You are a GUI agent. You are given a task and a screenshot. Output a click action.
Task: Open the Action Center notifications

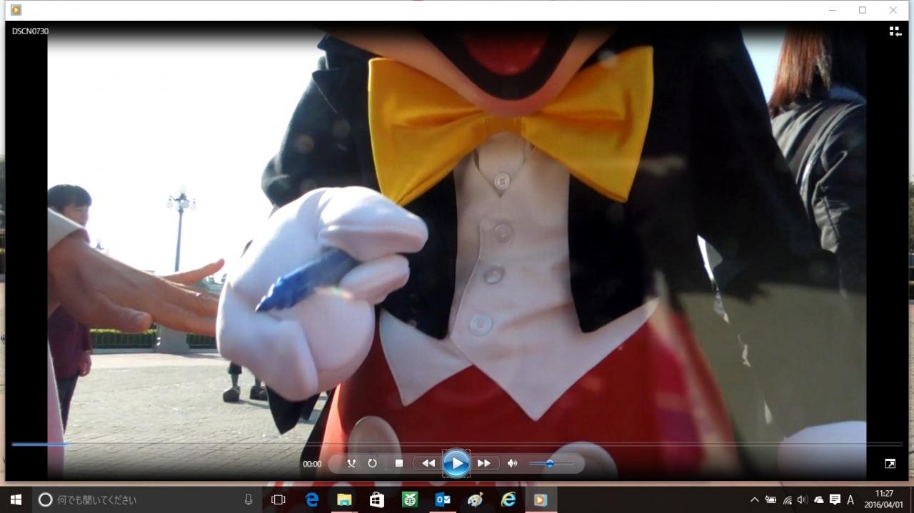pyautogui.click(x=835, y=500)
